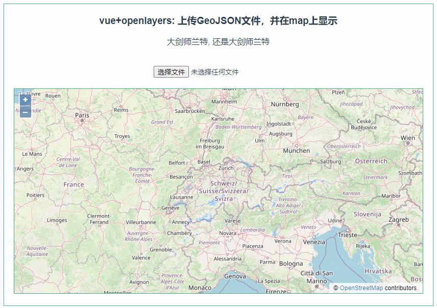Click the Szombathely label on map
437x308 pixels.
click(x=410, y=173)
